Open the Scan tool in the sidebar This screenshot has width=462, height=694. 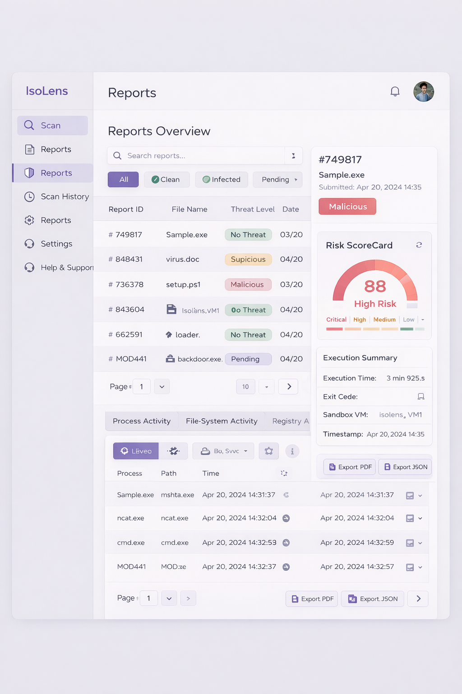52,125
